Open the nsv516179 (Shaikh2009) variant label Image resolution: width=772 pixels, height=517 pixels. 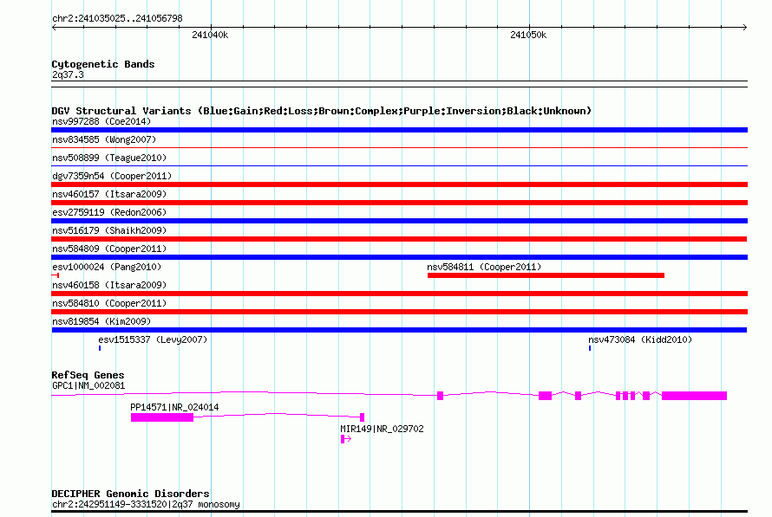coord(109,230)
